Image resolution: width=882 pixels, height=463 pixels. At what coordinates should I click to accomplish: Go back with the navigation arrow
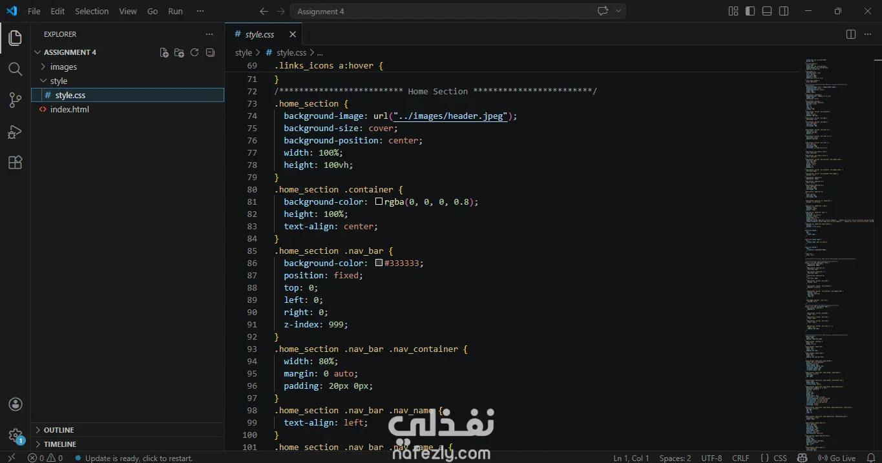[263, 11]
